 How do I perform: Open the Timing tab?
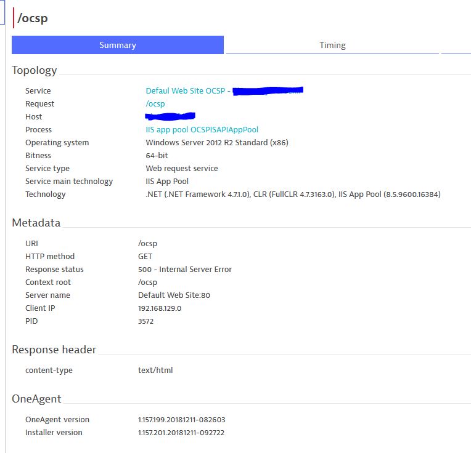point(332,45)
